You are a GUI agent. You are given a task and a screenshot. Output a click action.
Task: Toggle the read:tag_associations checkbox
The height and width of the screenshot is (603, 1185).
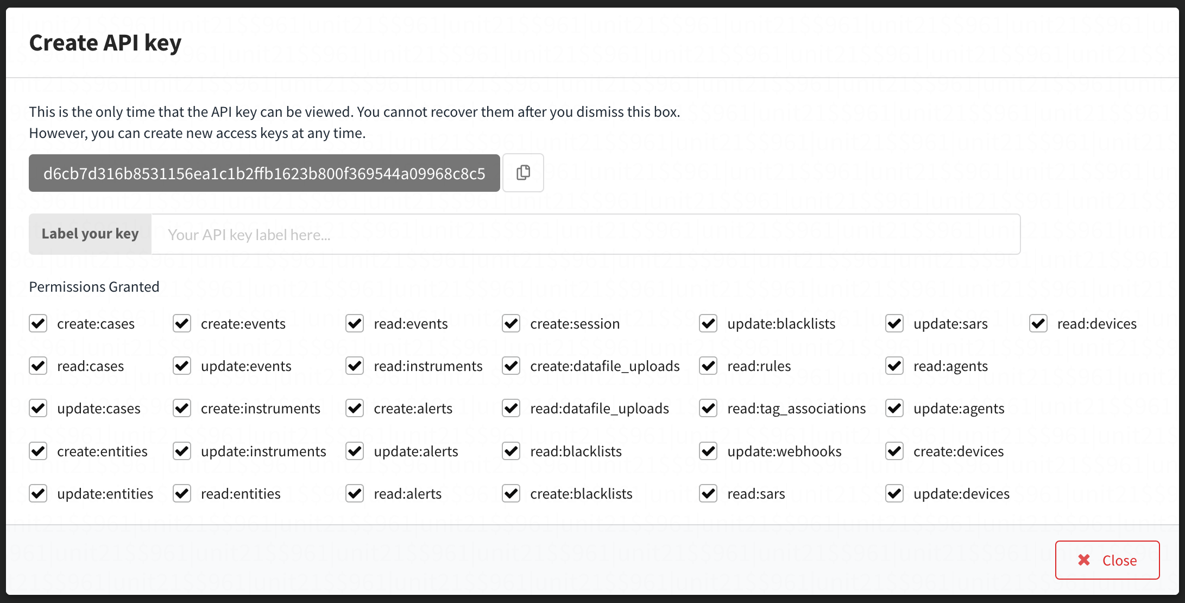708,409
